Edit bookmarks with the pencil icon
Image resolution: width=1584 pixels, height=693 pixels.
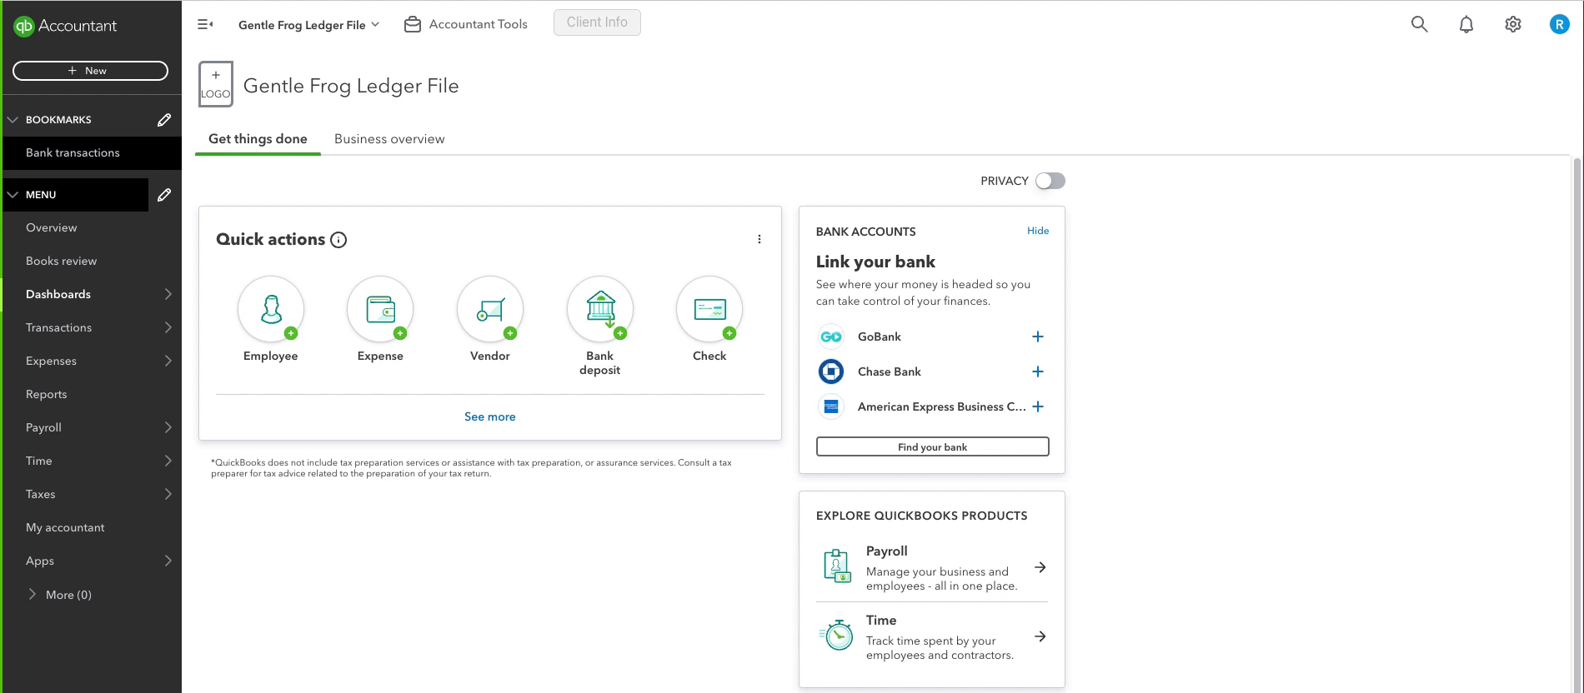[x=164, y=120]
